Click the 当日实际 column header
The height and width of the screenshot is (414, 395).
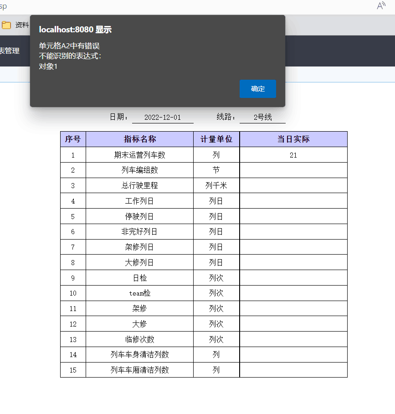click(x=293, y=139)
